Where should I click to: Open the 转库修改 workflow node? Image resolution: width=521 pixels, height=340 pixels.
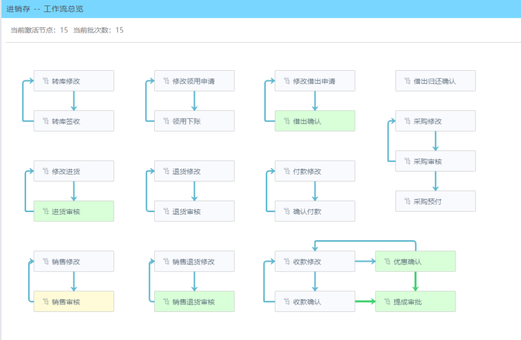74,81
